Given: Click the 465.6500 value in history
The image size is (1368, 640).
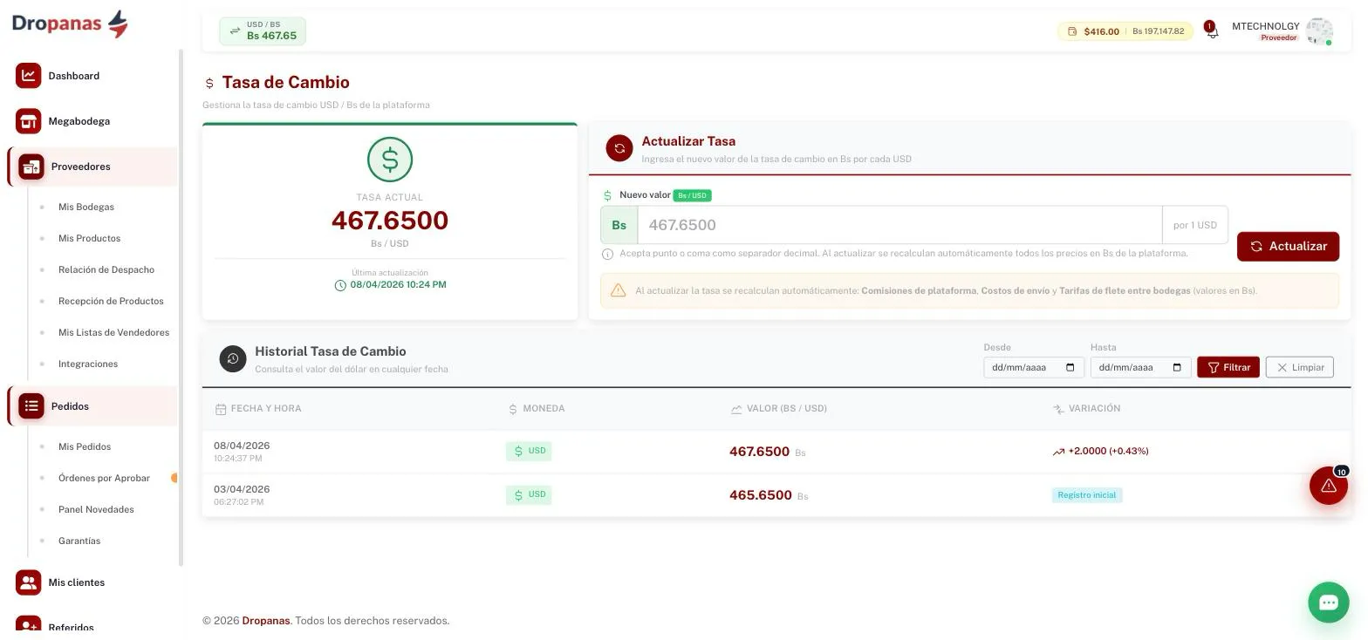Looking at the screenshot, I should (761, 495).
